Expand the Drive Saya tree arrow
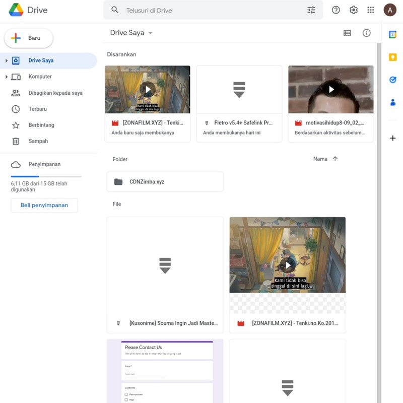The width and height of the screenshot is (403, 403). click(7, 60)
